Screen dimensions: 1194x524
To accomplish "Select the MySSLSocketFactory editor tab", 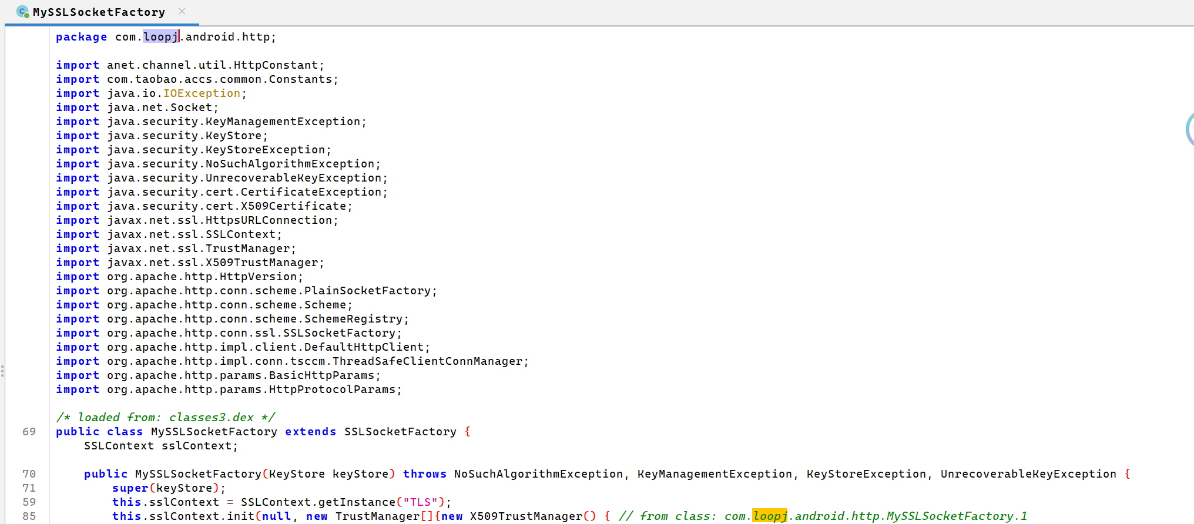I will pos(99,12).
